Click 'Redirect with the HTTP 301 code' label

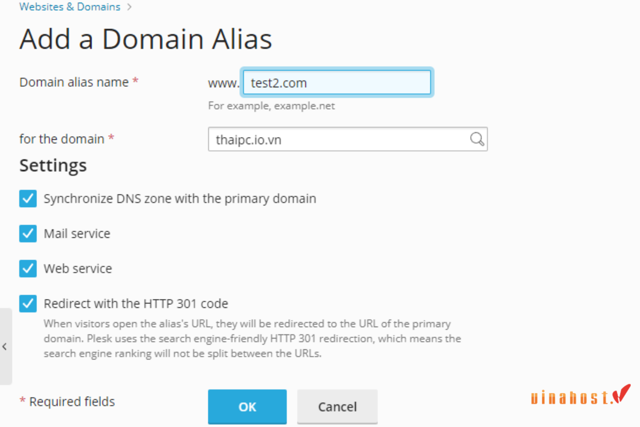click(136, 304)
